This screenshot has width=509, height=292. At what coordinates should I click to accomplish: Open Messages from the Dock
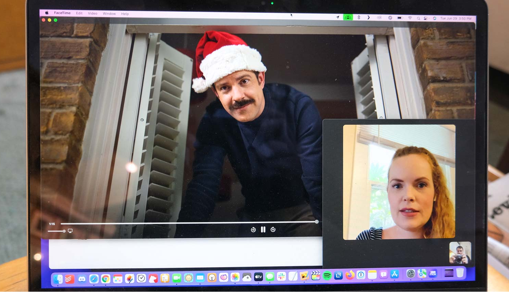click(x=270, y=277)
